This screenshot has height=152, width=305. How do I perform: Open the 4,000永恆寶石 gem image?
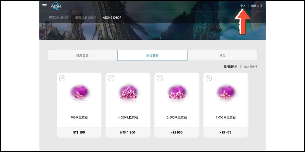coord(128,93)
